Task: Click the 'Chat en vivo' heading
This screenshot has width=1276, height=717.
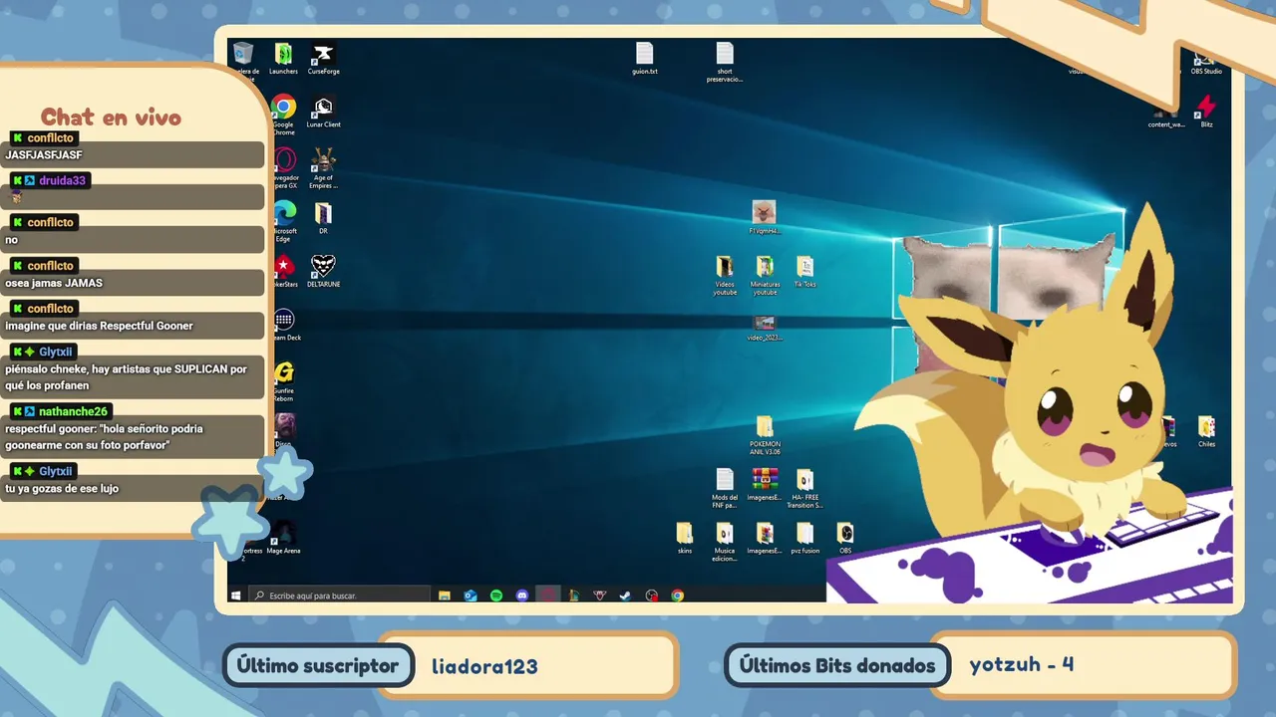Action: (x=111, y=118)
